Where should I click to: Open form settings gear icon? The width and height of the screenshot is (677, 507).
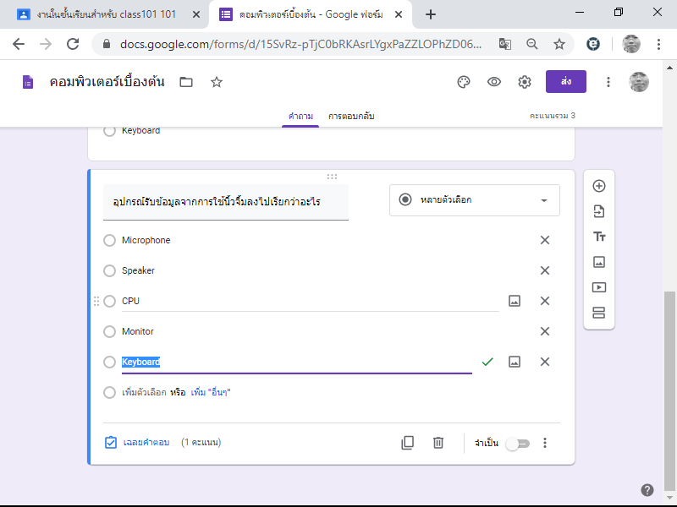pos(524,82)
